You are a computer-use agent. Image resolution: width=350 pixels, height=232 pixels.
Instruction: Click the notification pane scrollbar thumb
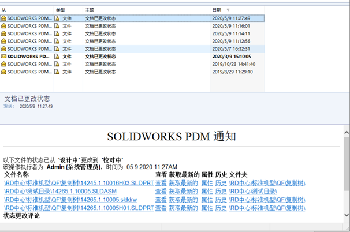pos(347,164)
